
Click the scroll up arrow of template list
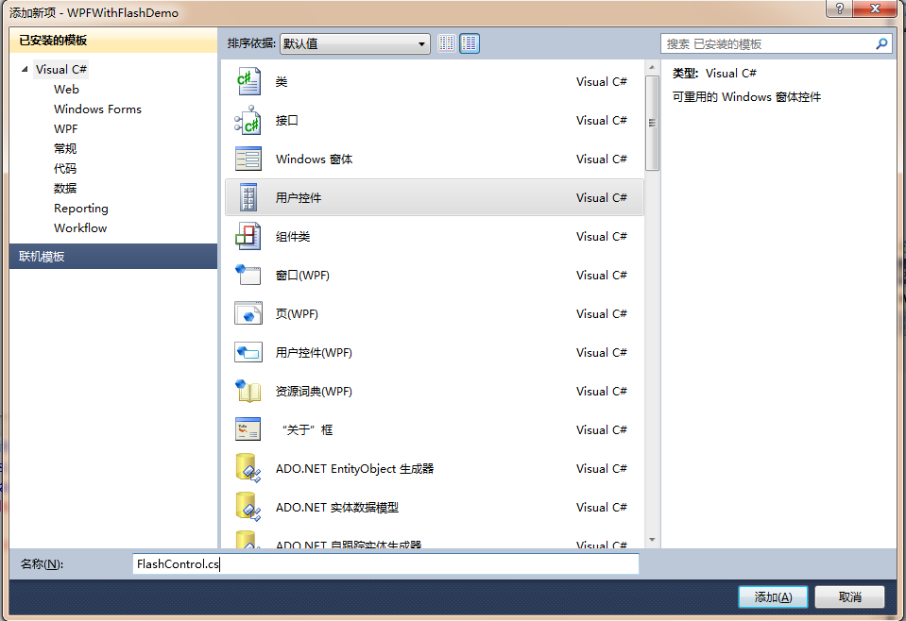tap(653, 68)
